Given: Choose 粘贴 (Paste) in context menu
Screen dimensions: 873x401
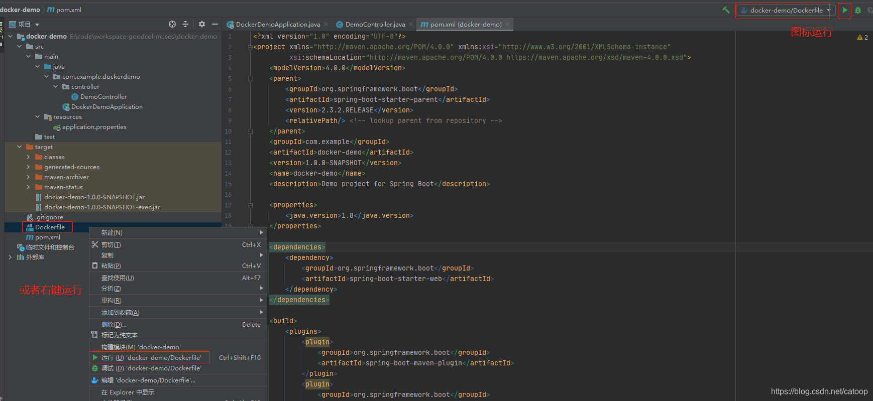Looking at the screenshot, I should 178,265.
